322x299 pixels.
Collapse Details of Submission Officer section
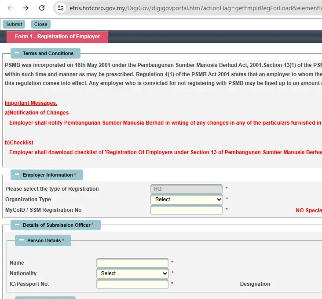point(17,225)
